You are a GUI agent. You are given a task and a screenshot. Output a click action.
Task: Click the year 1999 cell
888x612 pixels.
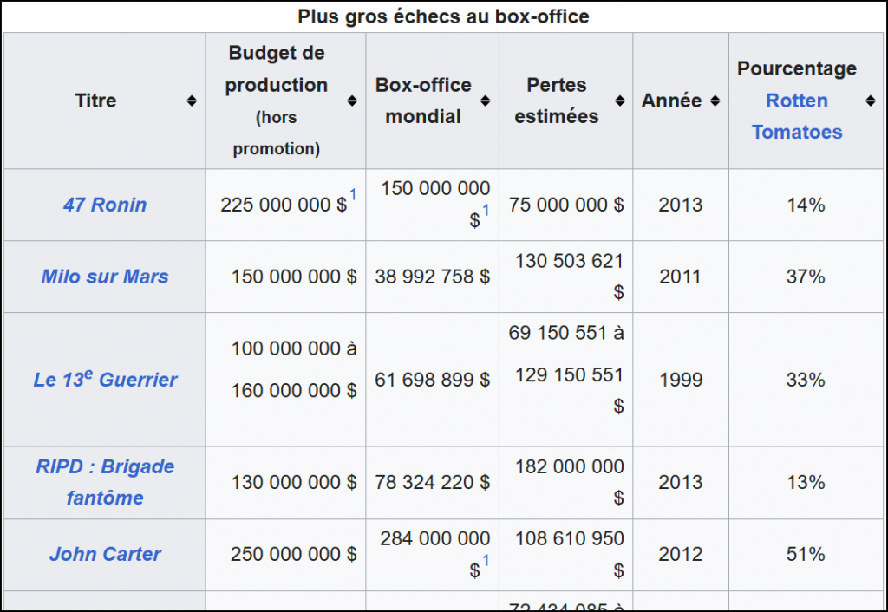pyautogui.click(x=680, y=380)
